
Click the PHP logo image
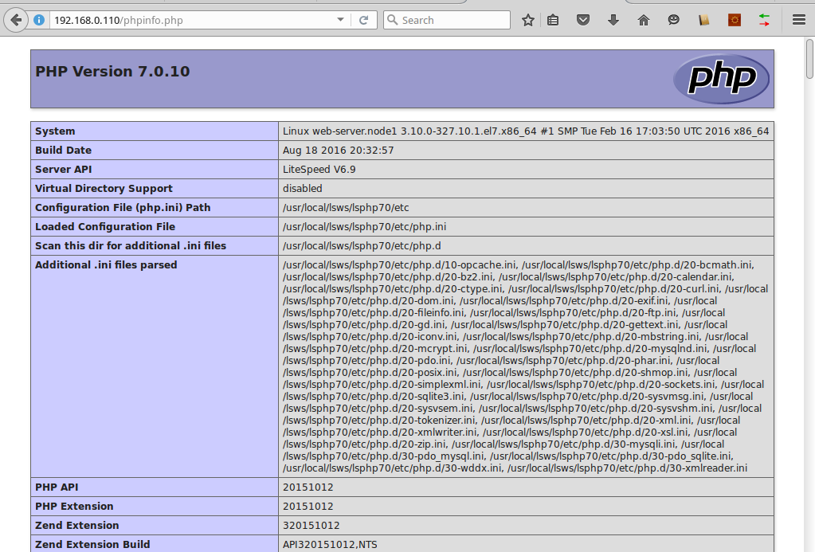[x=722, y=79]
